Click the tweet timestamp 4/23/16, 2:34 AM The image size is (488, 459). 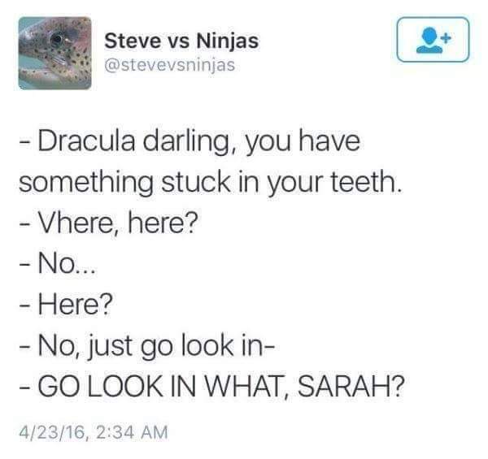point(94,432)
